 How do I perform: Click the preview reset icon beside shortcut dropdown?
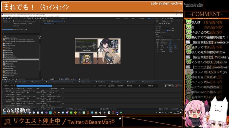click(x=173, y=28)
